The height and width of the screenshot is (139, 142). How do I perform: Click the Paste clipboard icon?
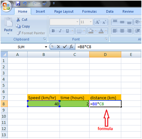[x=8, y=22]
